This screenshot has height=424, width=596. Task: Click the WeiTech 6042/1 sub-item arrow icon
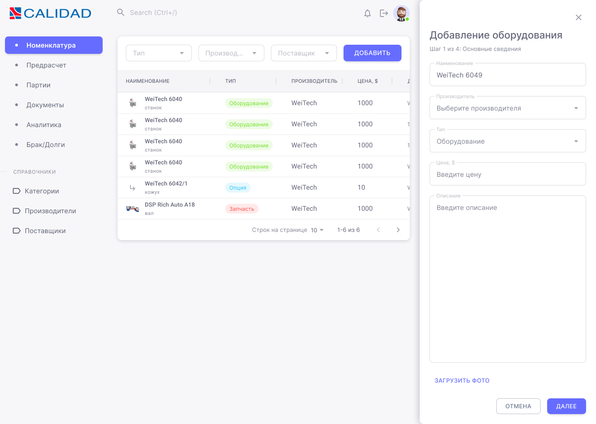[132, 188]
